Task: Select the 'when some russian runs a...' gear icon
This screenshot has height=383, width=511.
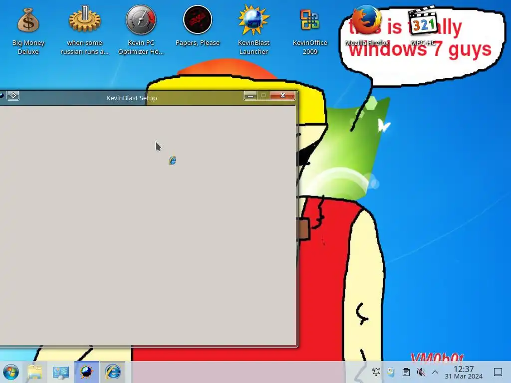Action: pyautogui.click(x=85, y=19)
